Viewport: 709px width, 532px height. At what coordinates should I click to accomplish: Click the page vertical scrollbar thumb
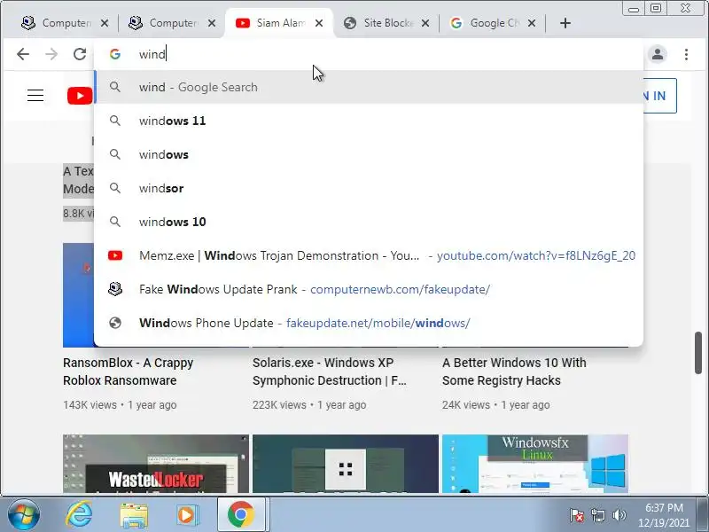(x=698, y=353)
